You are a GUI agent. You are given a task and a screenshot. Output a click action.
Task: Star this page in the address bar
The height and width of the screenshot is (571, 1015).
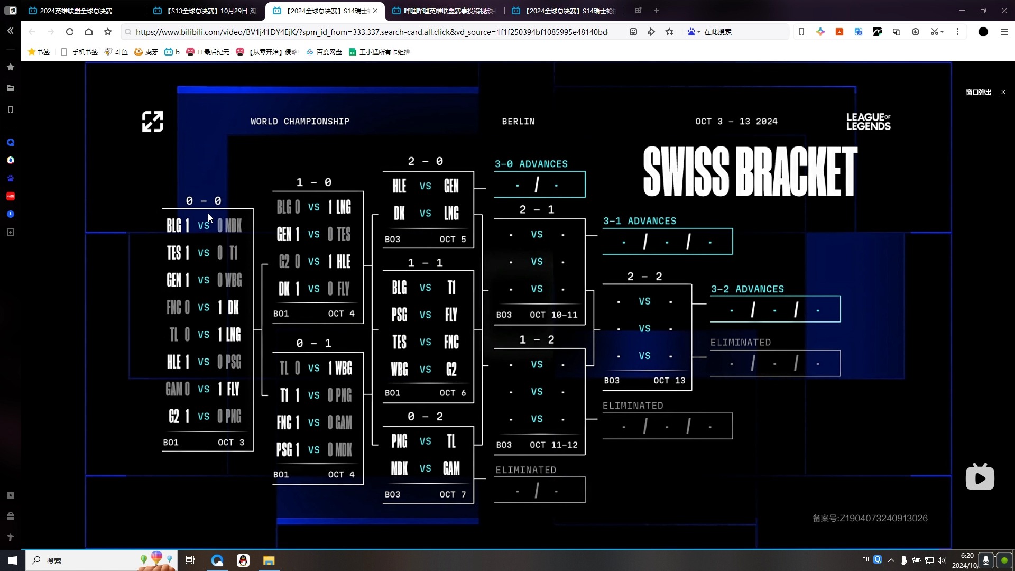pyautogui.click(x=108, y=32)
